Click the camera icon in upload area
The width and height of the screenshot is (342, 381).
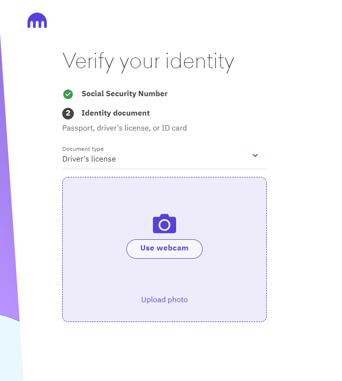point(164,223)
